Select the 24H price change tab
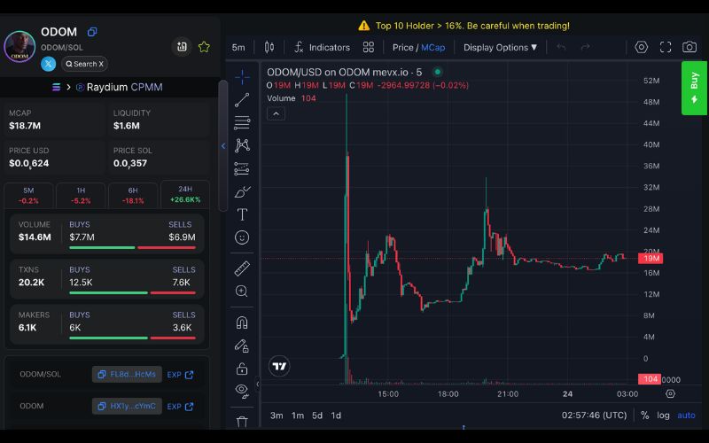 tap(185, 194)
